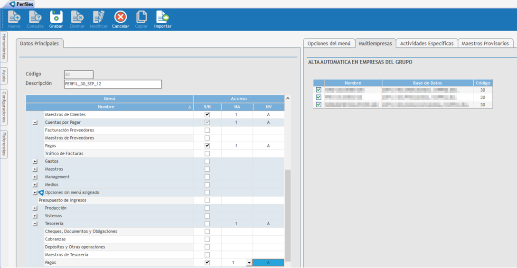Cancel editing with Cancelar icon
The width and height of the screenshot is (517, 268).
(120, 19)
